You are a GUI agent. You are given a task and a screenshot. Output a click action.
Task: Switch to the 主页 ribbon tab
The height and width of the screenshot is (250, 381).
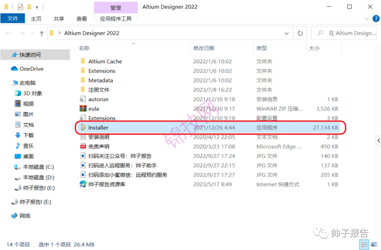[x=36, y=18]
